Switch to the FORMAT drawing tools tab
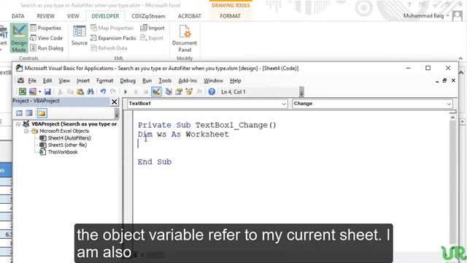The image size is (467, 263). tap(230, 16)
